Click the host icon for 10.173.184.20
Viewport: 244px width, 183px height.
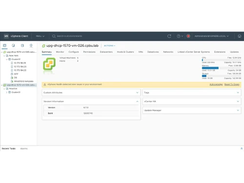pyautogui.click(x=12, y=66)
